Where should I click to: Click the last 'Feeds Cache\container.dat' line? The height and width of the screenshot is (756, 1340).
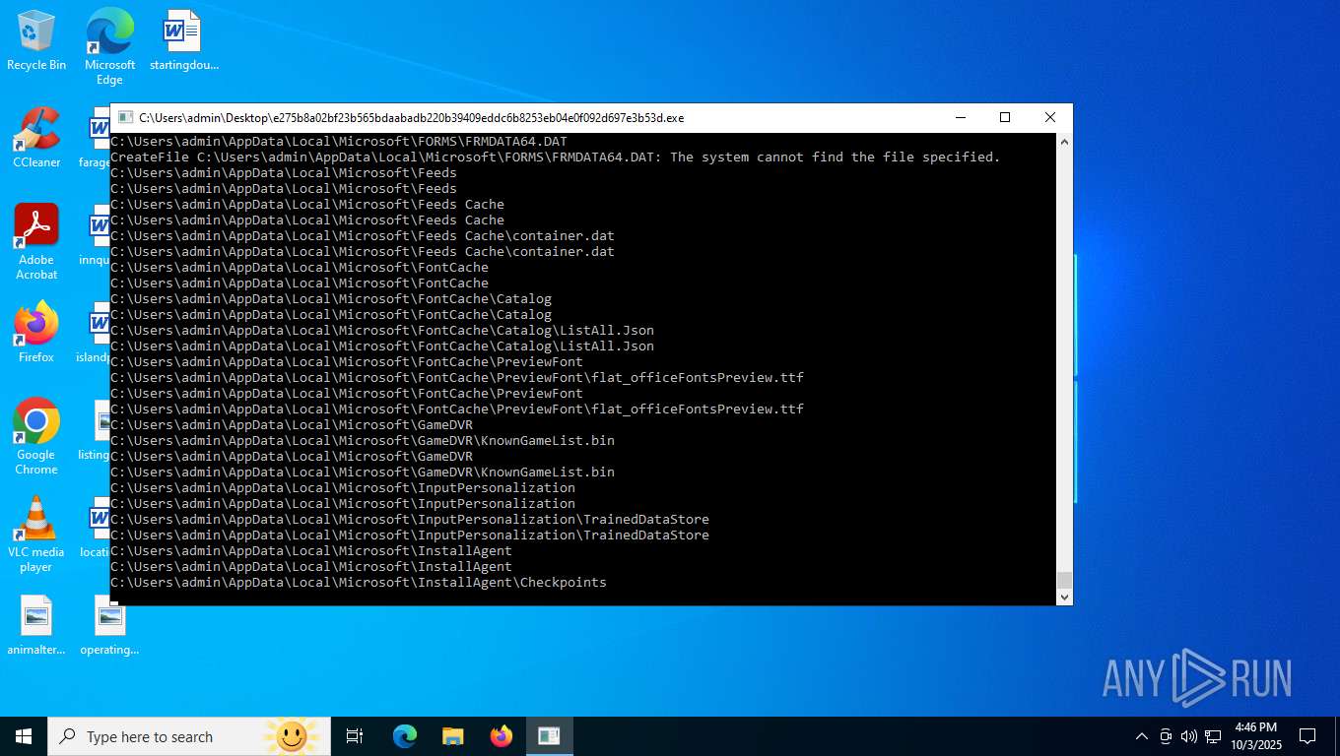[363, 252]
